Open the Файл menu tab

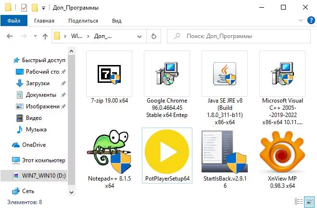(x=14, y=21)
